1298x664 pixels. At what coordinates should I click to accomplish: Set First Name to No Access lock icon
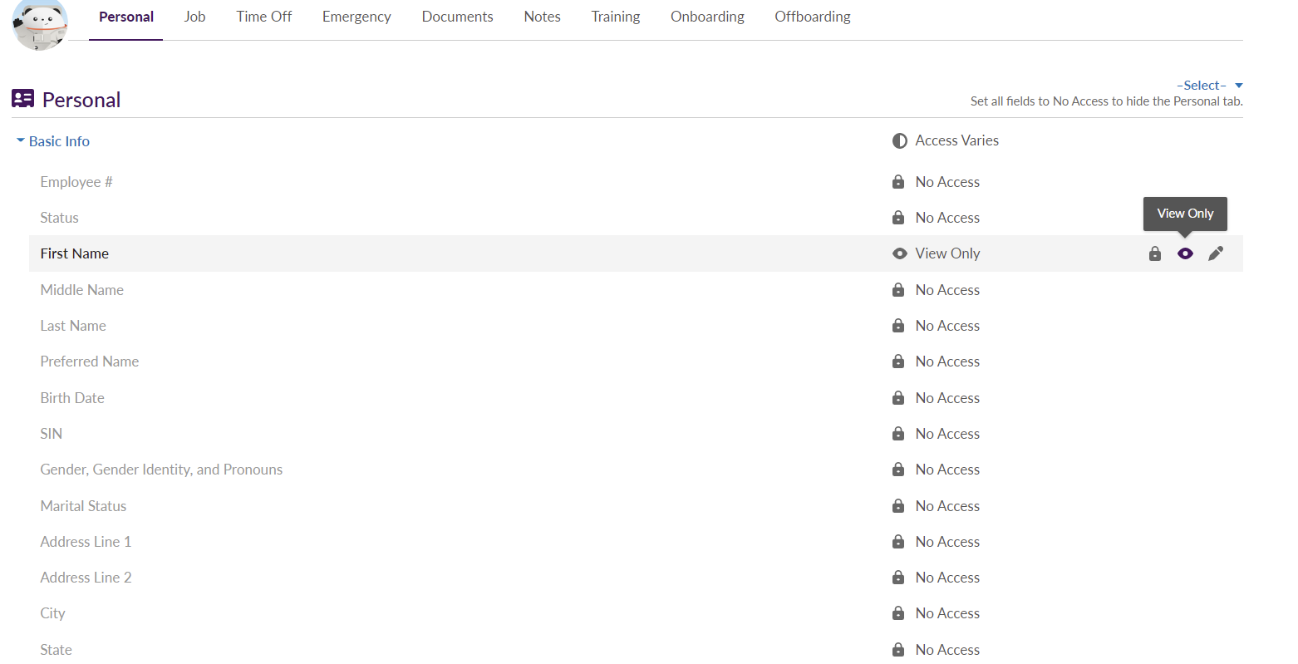(x=1154, y=253)
